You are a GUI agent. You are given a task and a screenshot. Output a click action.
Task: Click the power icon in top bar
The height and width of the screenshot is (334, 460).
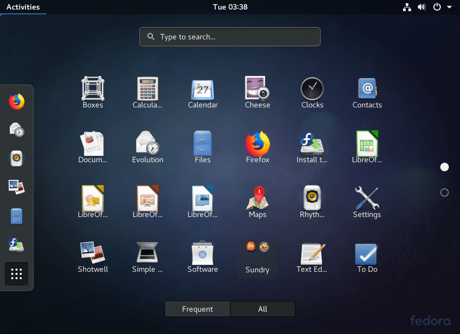tap(437, 7)
